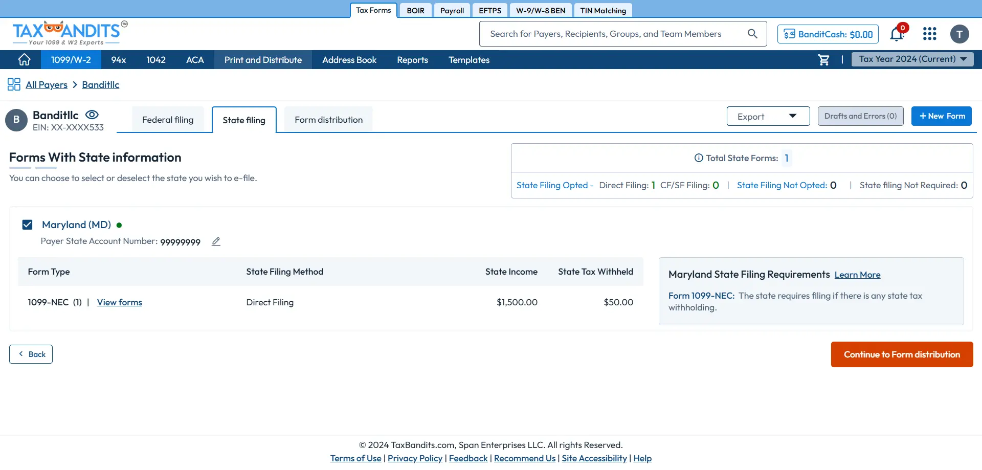The width and height of the screenshot is (982, 470).
Task: Click the TaxBandits logo
Action: 70,34
